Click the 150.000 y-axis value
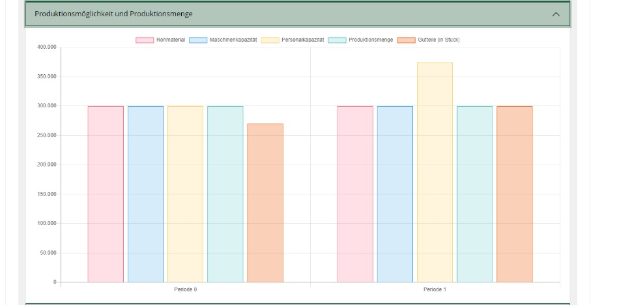Screen dimensions: 619x305 [x=47, y=194]
